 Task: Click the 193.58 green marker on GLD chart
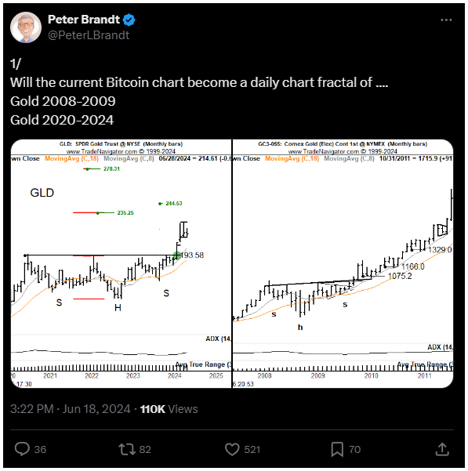click(x=177, y=255)
